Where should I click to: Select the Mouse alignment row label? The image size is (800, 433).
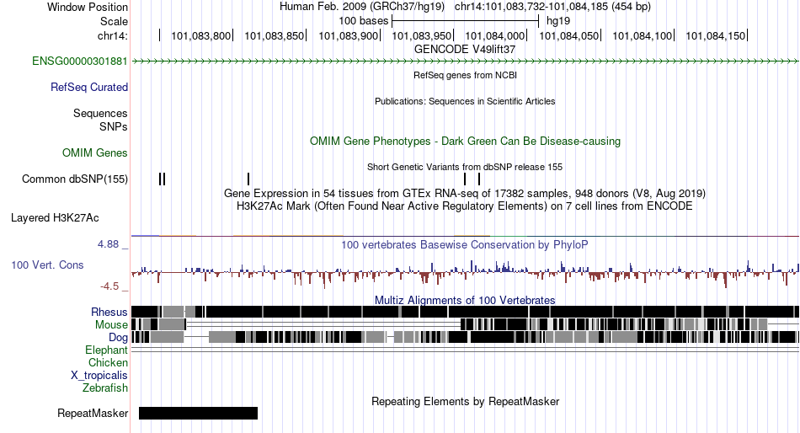pos(111,325)
